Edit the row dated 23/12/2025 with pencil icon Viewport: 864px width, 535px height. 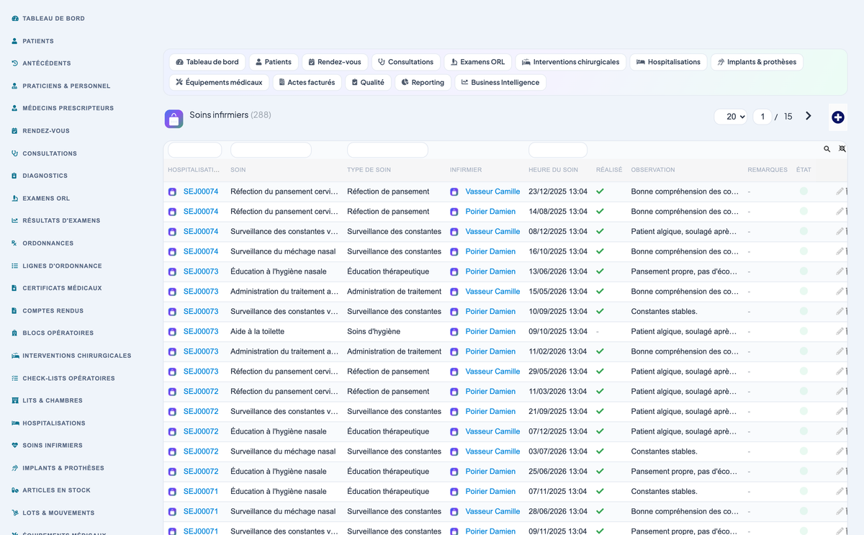tap(840, 192)
